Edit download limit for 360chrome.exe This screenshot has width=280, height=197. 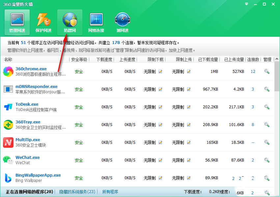click(x=160, y=72)
